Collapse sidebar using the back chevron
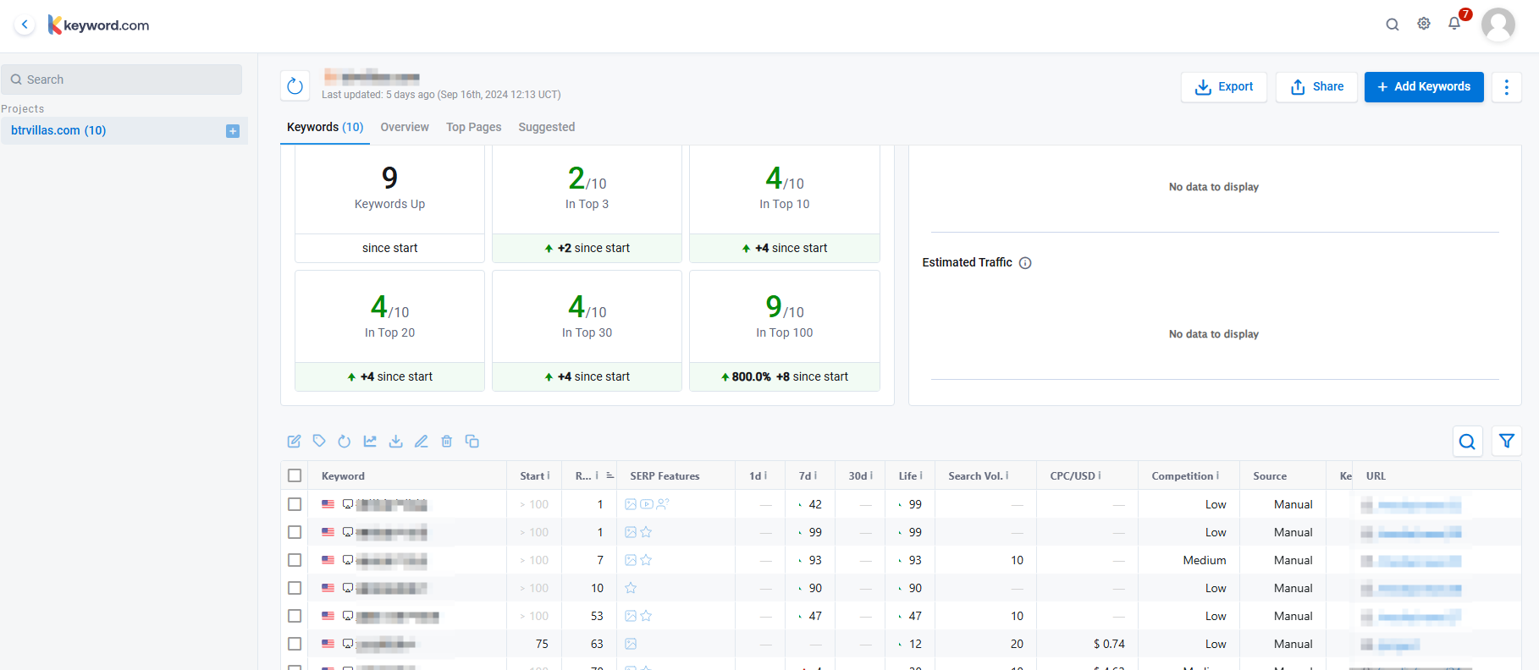The image size is (1539, 670). click(x=25, y=25)
